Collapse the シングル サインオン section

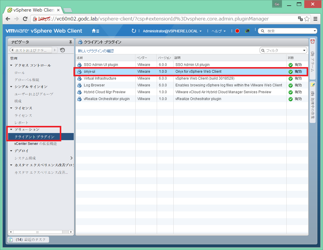[11, 87]
